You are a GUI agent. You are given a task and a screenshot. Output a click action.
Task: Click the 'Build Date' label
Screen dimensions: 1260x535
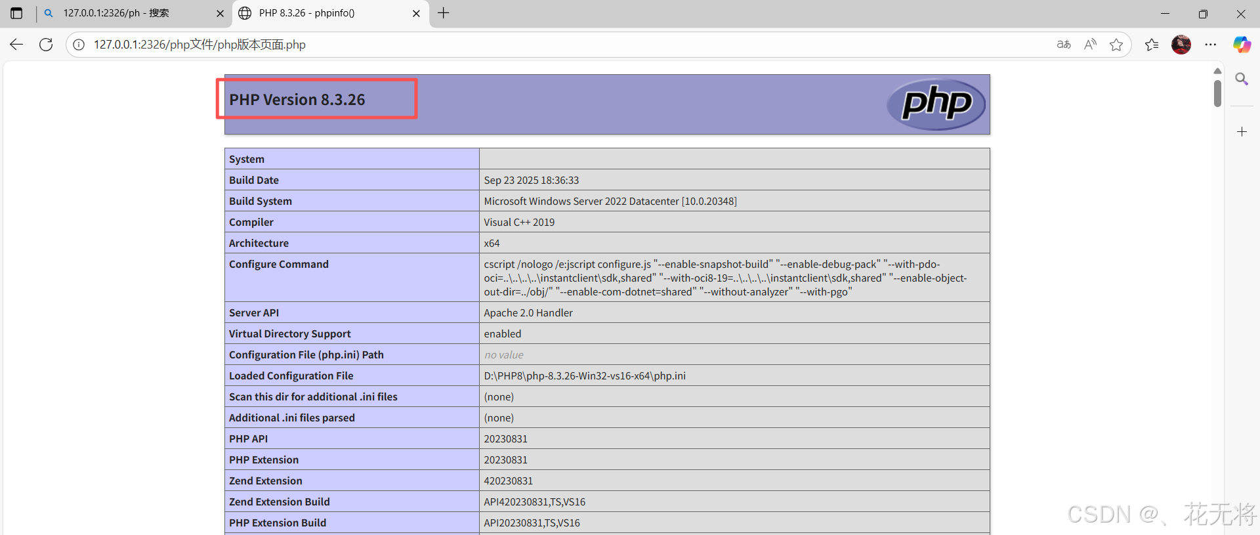[x=254, y=181]
